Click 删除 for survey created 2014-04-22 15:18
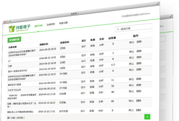Image resolution: width=179 pixels, height=121 pixels. (x=139, y=91)
